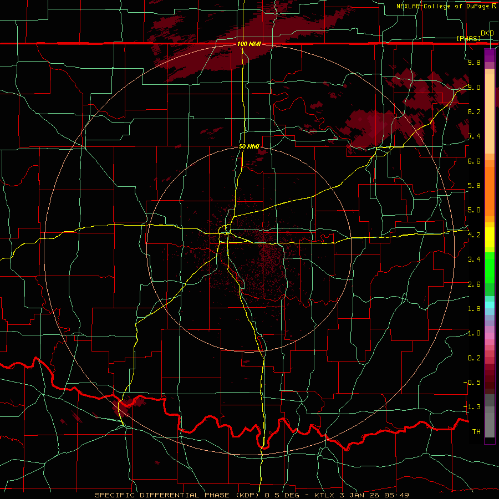This screenshot has height=499, width=499.
Task: Click the bright green segment of the color bar
Action: pyautogui.click(x=490, y=268)
